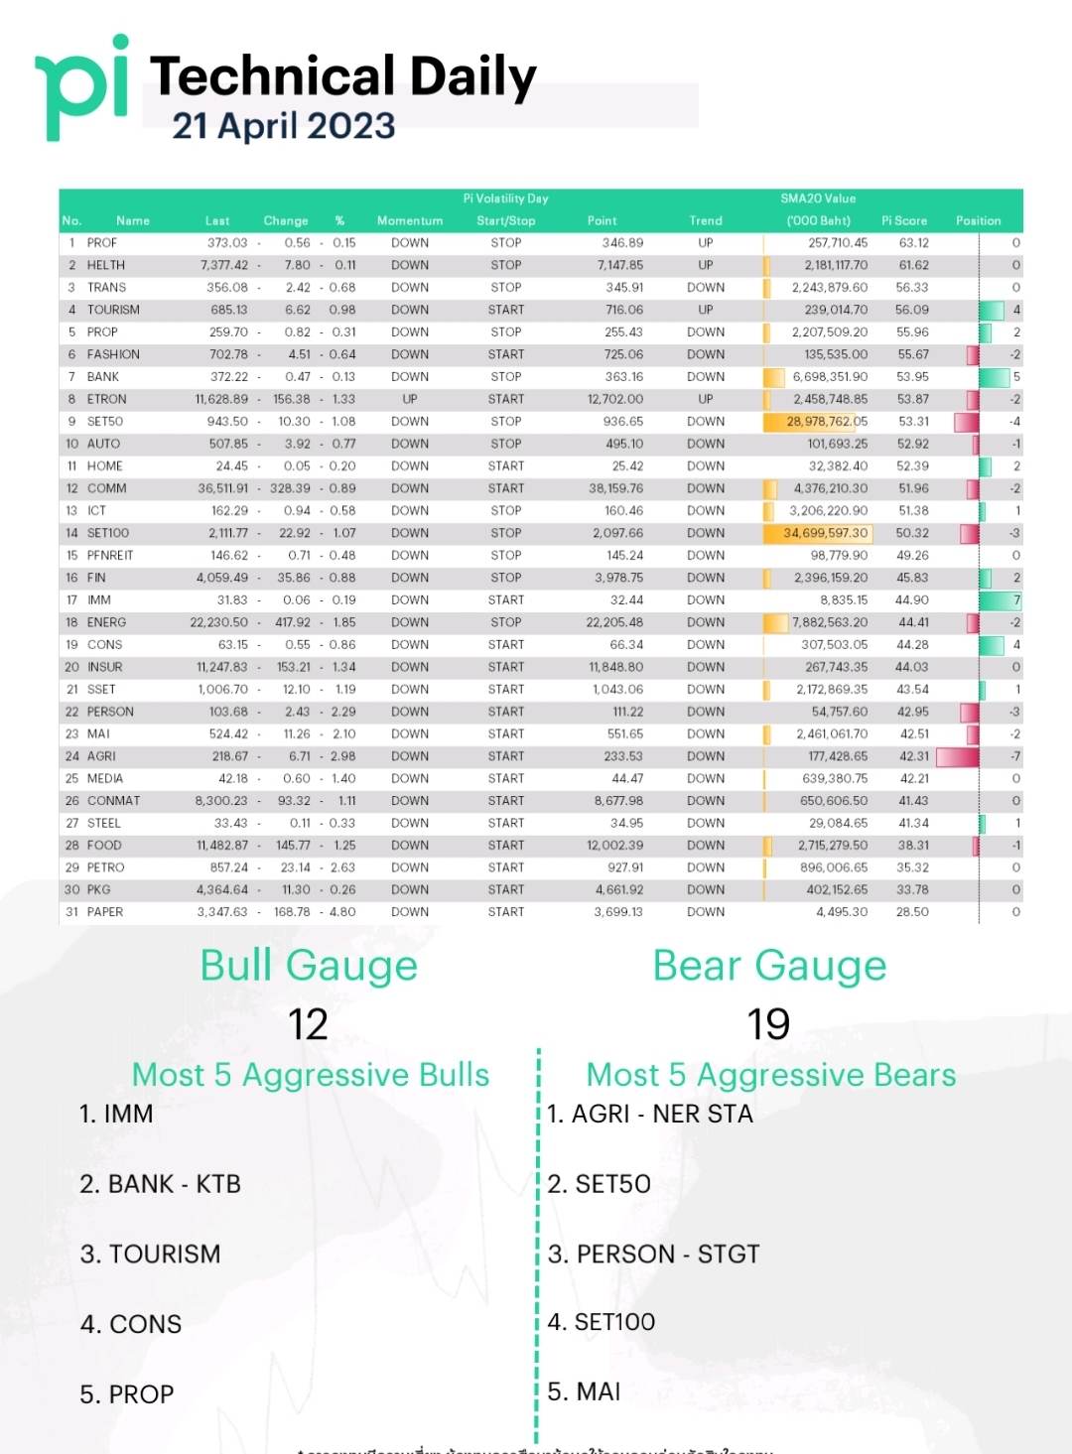Click the green pi logo

click(81, 87)
